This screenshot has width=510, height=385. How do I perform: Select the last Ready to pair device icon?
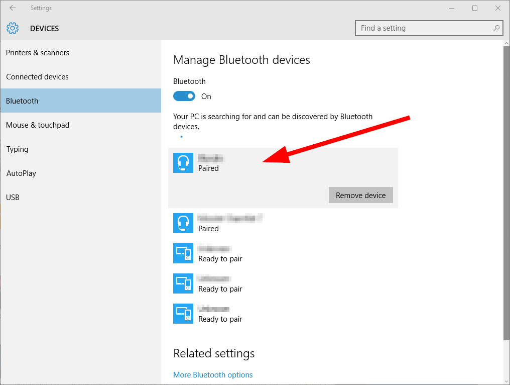(x=183, y=314)
